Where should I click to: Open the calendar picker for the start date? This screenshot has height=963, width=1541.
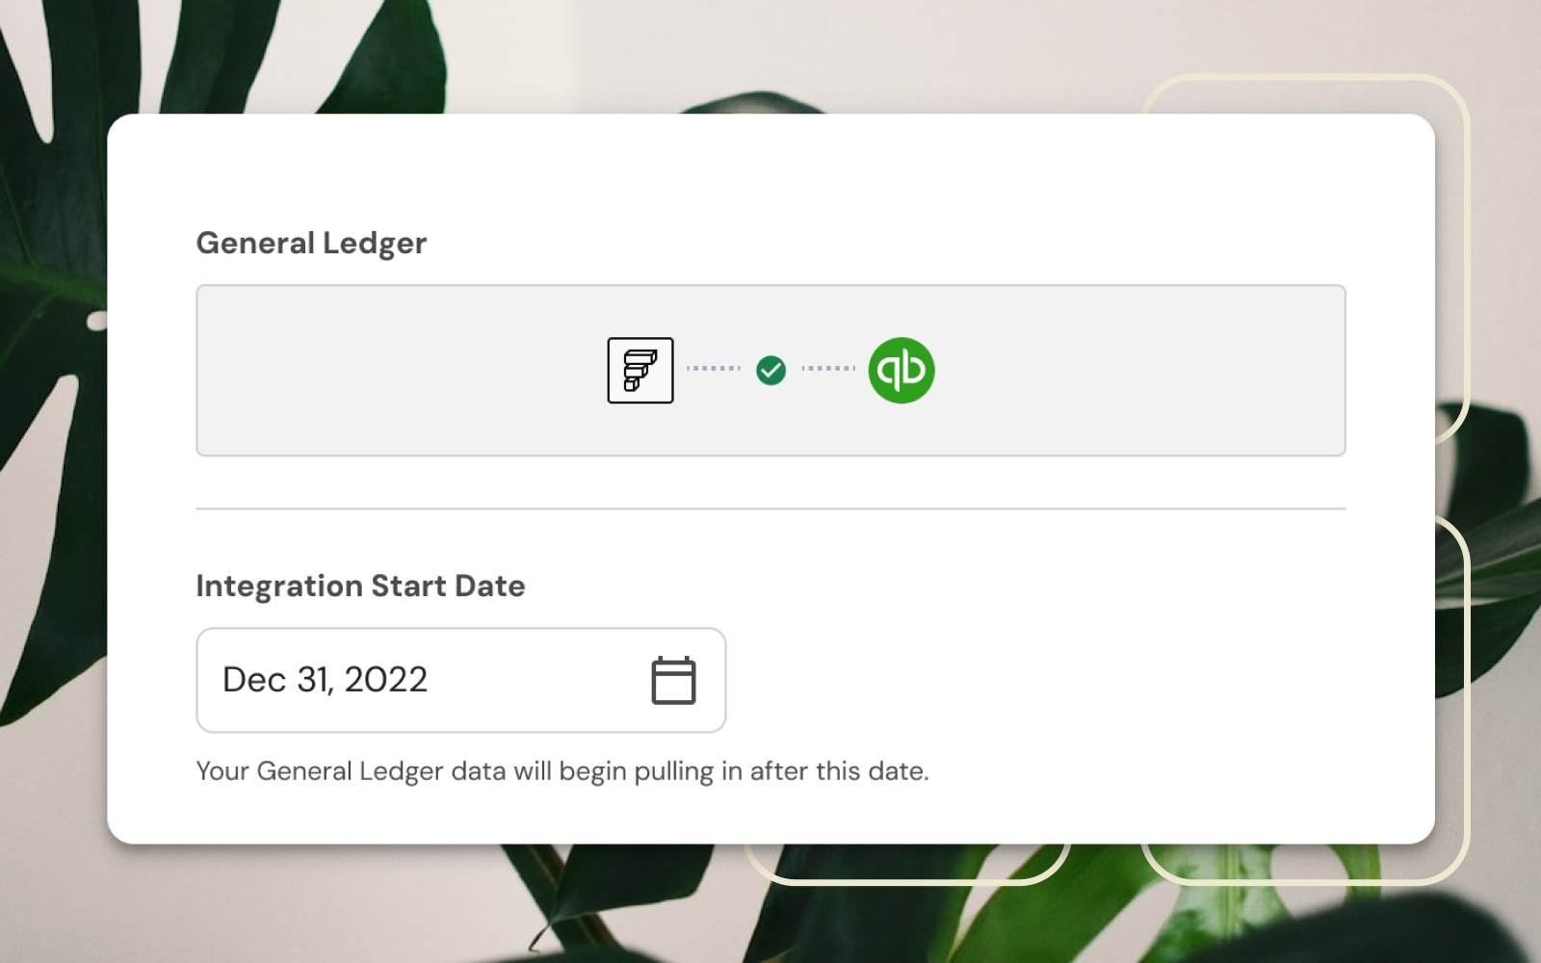(x=674, y=680)
